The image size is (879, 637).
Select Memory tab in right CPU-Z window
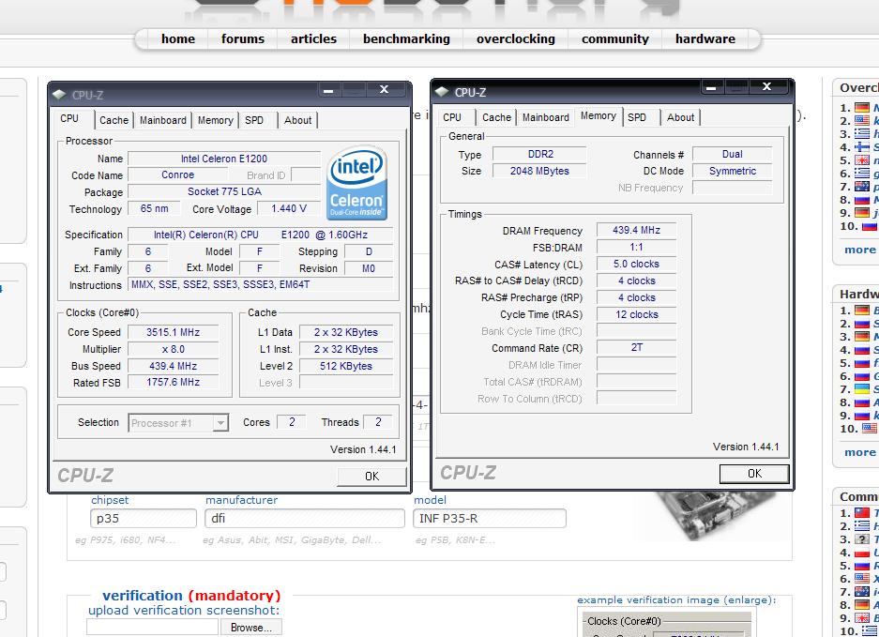click(x=599, y=115)
